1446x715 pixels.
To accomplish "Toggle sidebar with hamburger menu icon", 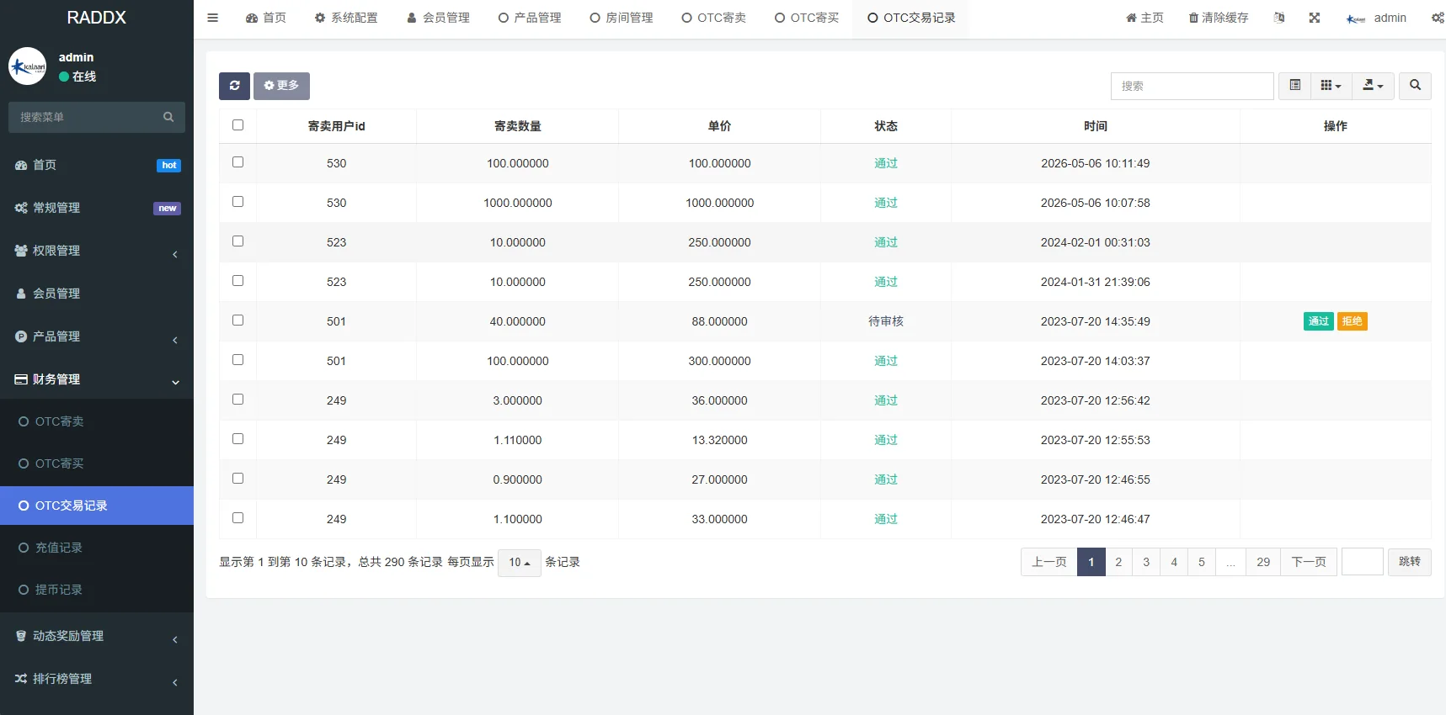I will click(x=213, y=18).
